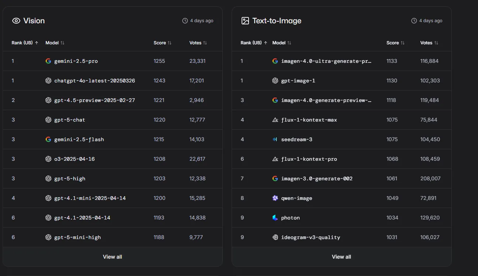
Task: Click the Google icon beside gemini-2.5-pro
Action: [x=48, y=61]
